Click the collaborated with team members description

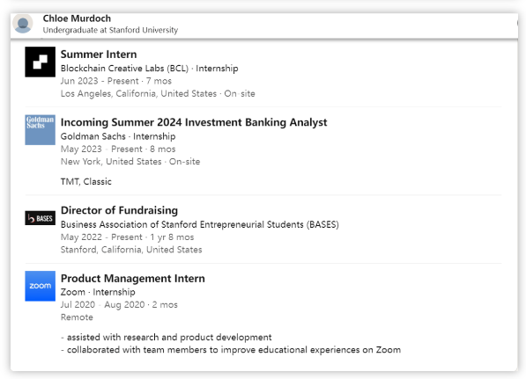[231, 350]
